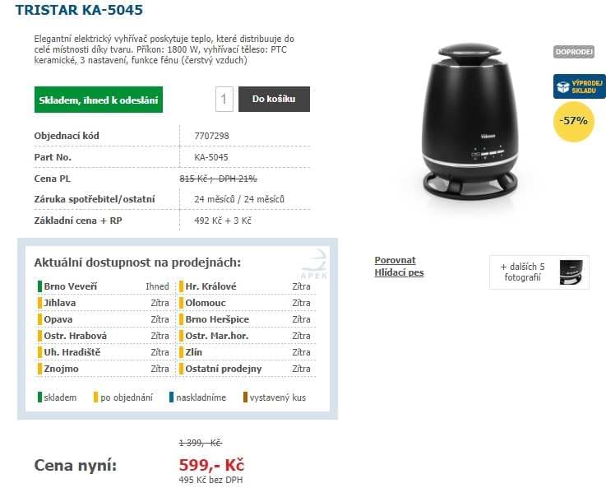The width and height of the screenshot is (606, 488).
Task: Select the Brno Veveří store row
Action: [x=103, y=286]
